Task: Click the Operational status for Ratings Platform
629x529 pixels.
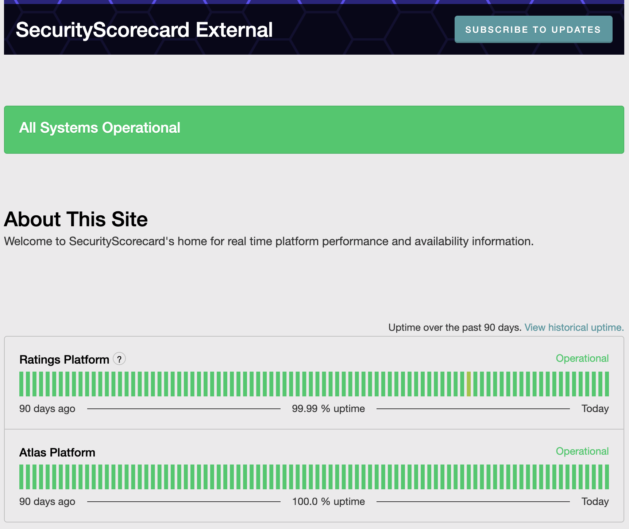Action: pos(582,358)
